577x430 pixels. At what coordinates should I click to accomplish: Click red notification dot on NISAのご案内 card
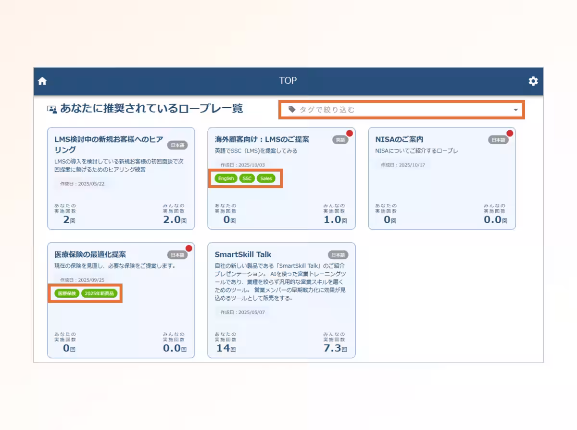[x=510, y=133]
